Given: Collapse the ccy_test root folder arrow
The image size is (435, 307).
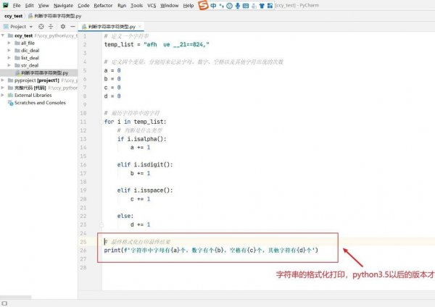Looking at the screenshot, I should click(3, 35).
